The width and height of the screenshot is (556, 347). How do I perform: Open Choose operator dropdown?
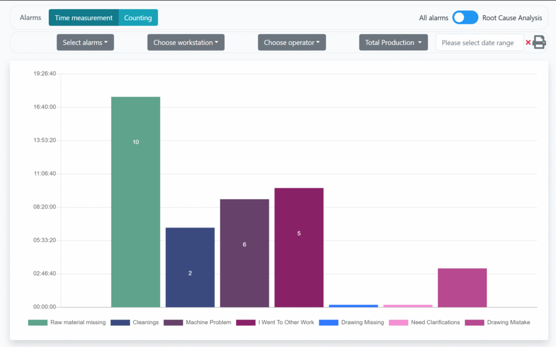(x=292, y=42)
